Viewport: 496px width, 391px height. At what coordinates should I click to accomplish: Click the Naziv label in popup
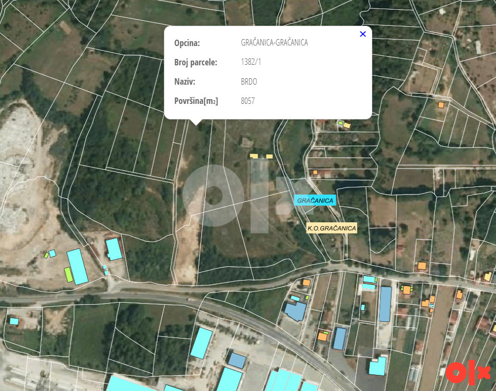(185, 81)
